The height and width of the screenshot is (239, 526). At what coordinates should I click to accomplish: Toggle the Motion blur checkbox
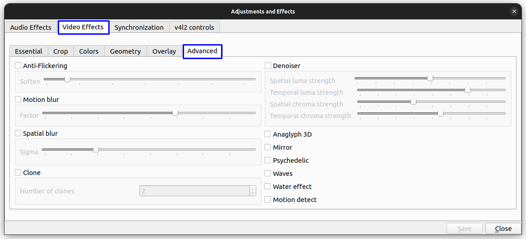(x=18, y=100)
